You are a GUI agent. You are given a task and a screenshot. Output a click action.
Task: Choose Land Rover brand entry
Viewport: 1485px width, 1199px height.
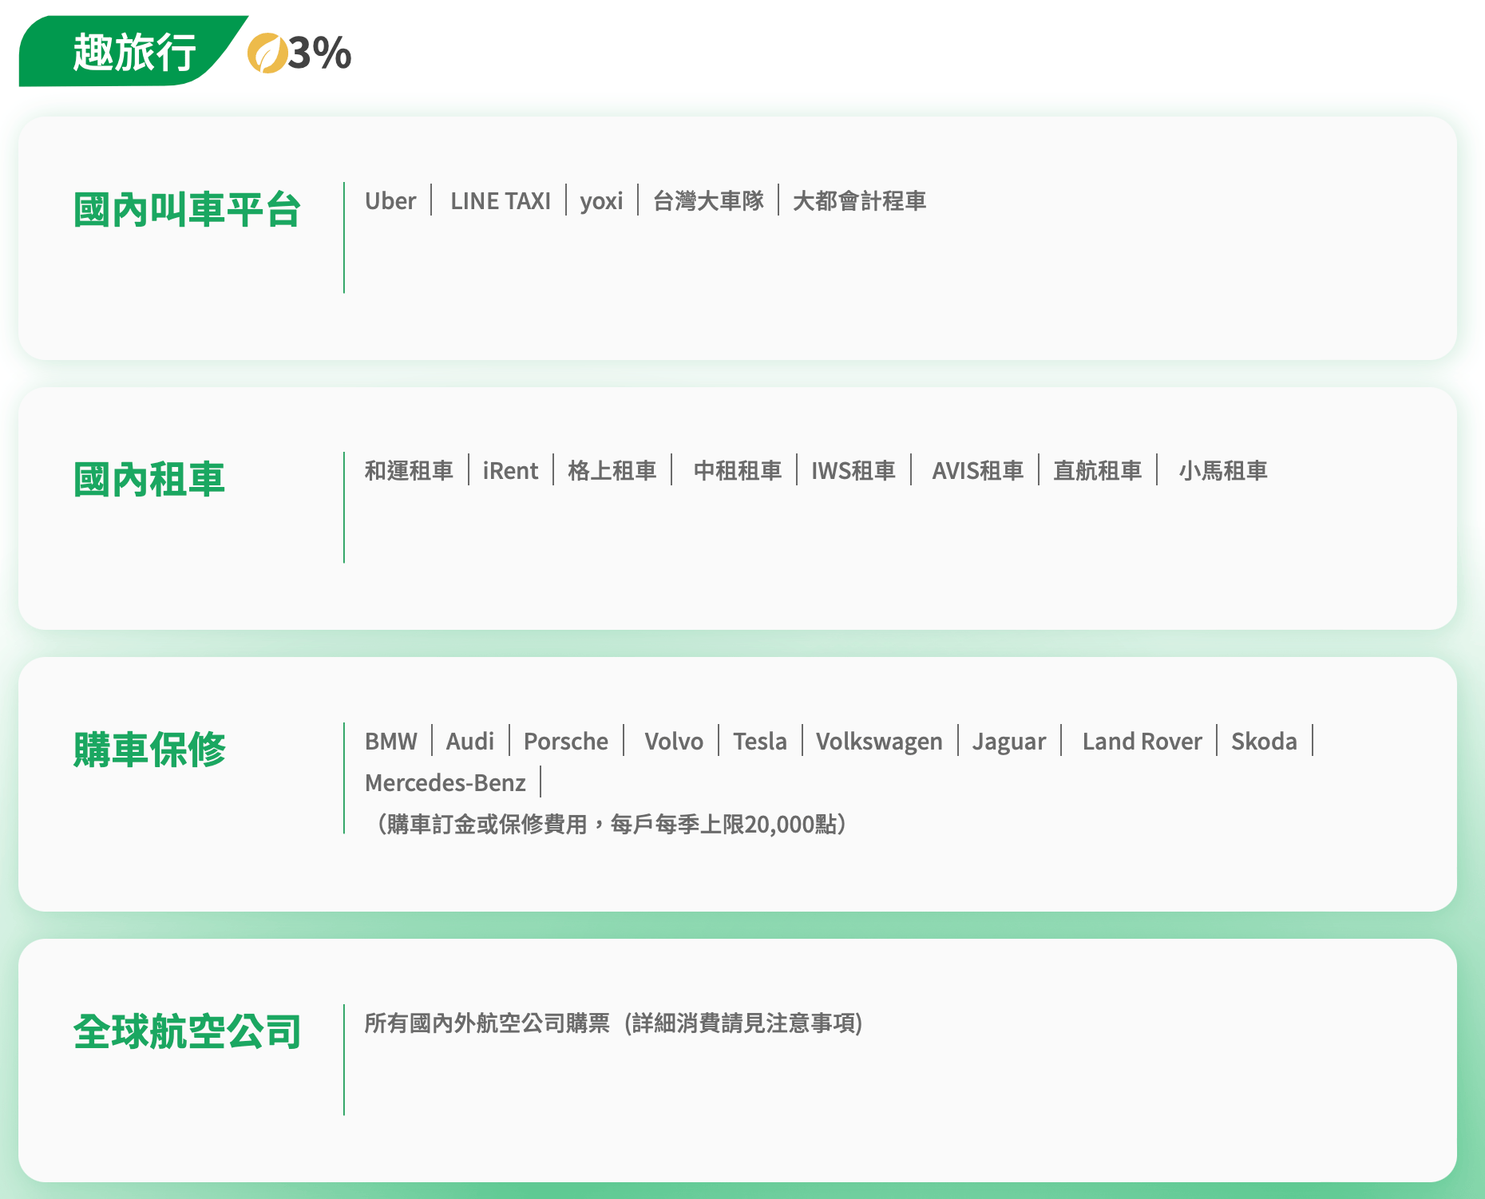click(1142, 742)
